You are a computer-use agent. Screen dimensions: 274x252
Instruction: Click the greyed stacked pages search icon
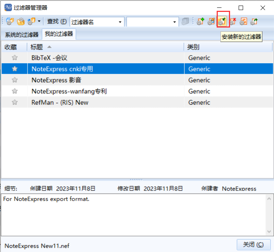point(185,21)
